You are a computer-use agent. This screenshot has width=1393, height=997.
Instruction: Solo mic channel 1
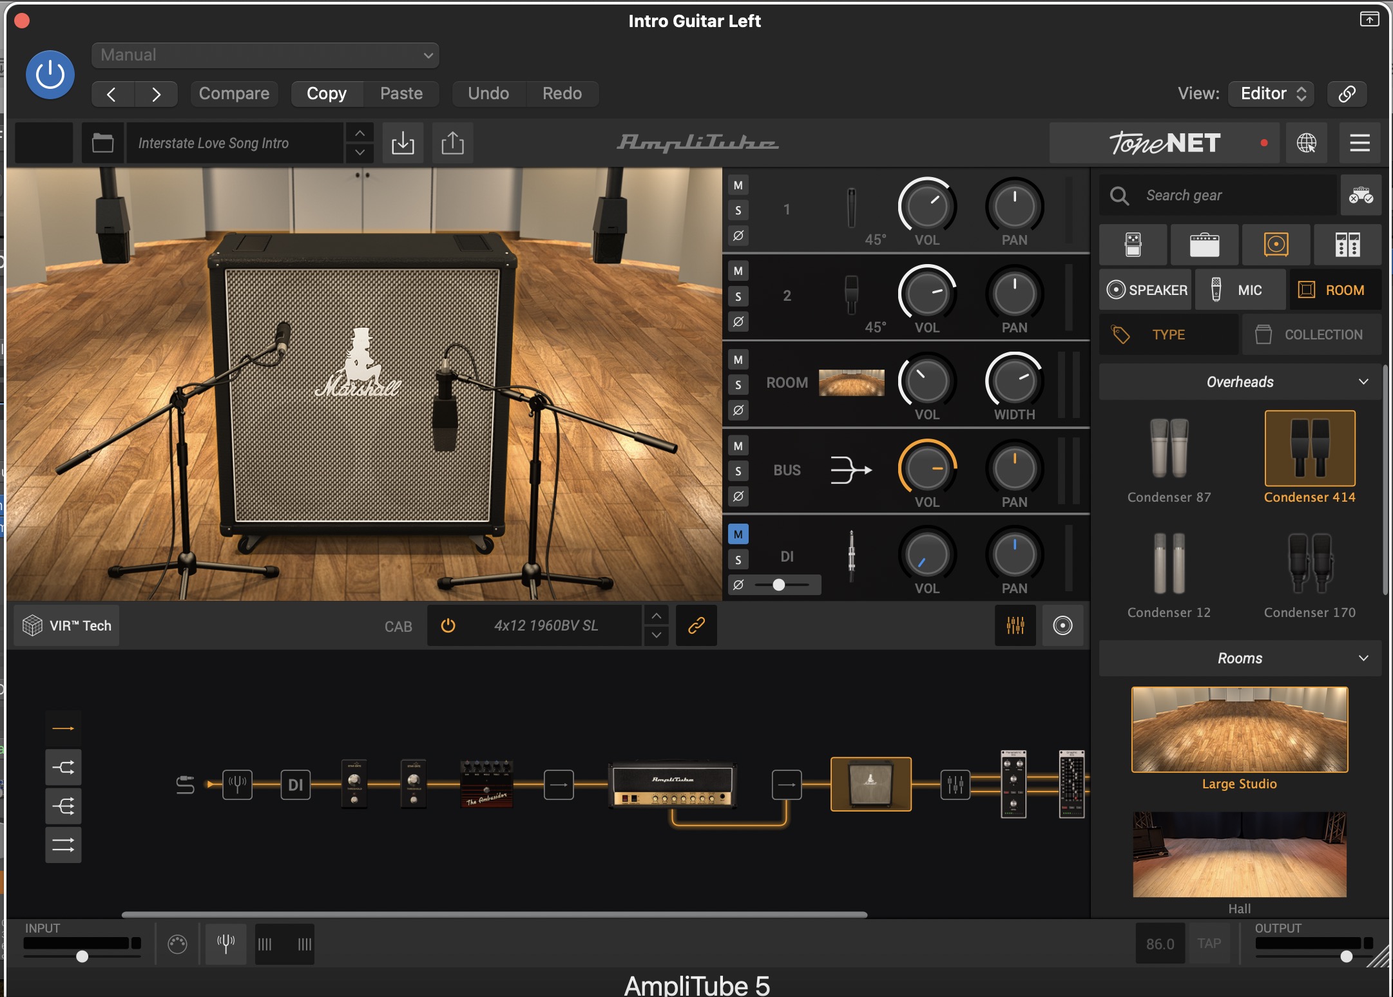pyautogui.click(x=738, y=211)
